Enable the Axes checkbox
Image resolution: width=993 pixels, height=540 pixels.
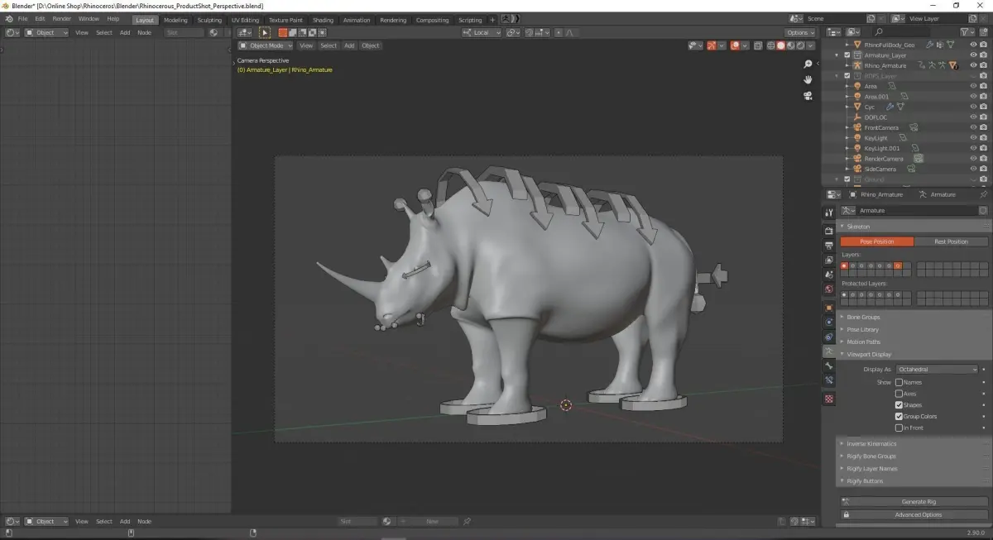tap(899, 394)
